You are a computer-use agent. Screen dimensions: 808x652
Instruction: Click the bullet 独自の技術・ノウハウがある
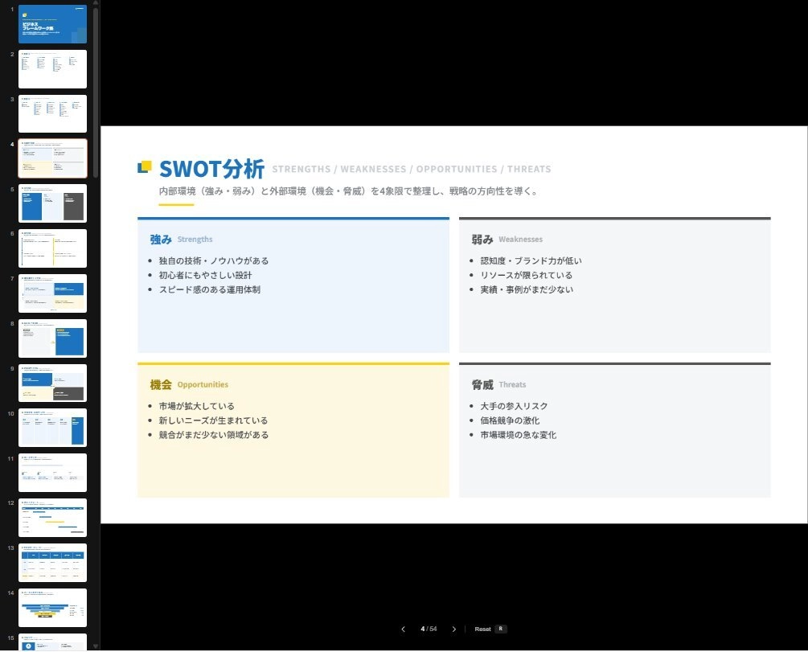coord(213,260)
